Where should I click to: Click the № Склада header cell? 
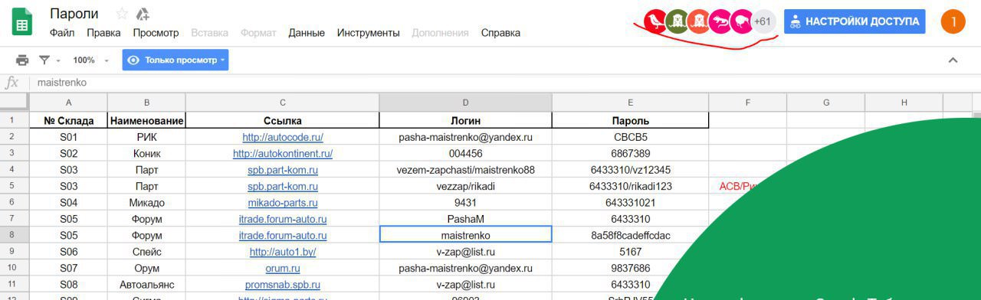(x=68, y=120)
